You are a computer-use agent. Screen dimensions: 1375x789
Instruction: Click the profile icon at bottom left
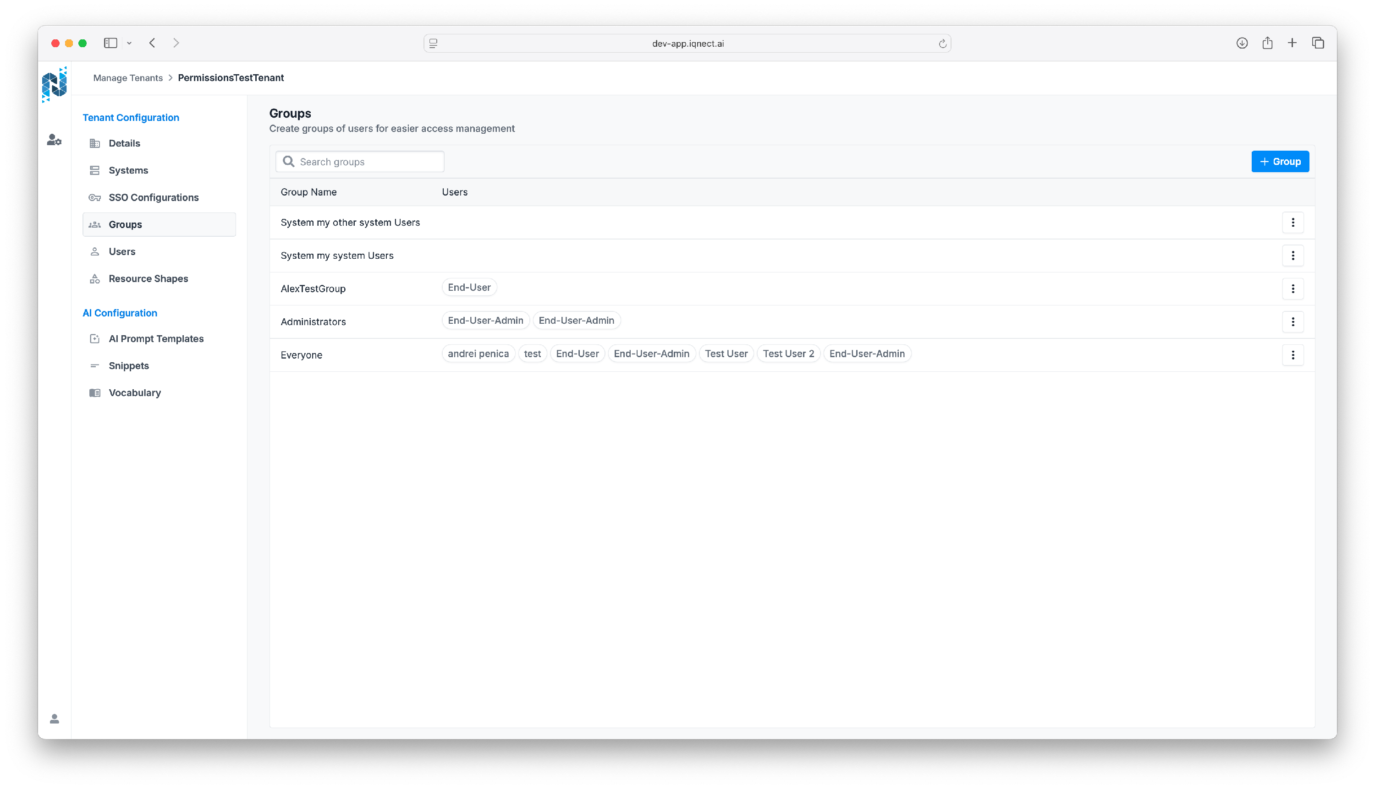(x=54, y=718)
